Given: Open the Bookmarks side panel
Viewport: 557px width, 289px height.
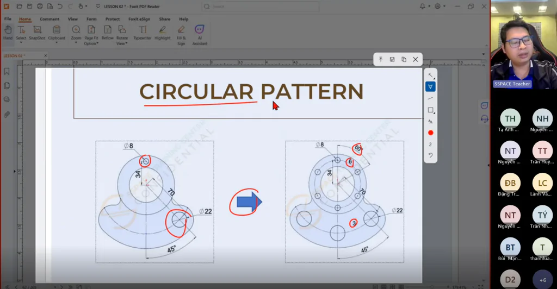Looking at the screenshot, I should [x=7, y=71].
